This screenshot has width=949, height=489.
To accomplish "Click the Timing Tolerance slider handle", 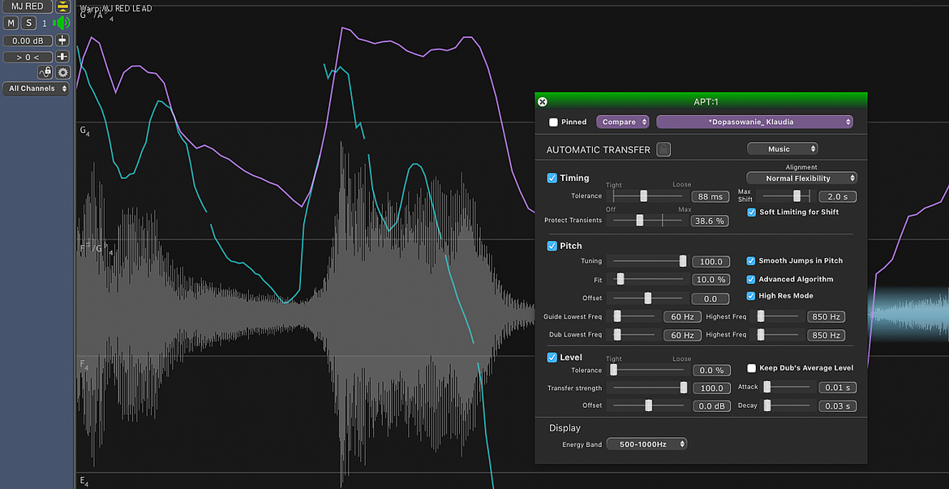I will click(x=644, y=196).
